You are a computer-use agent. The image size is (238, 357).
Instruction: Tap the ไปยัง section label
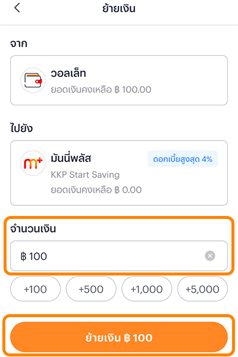(21, 128)
